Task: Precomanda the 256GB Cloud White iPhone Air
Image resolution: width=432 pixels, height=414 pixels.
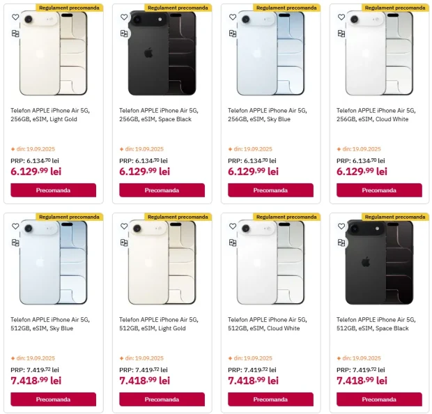Action: [379, 190]
